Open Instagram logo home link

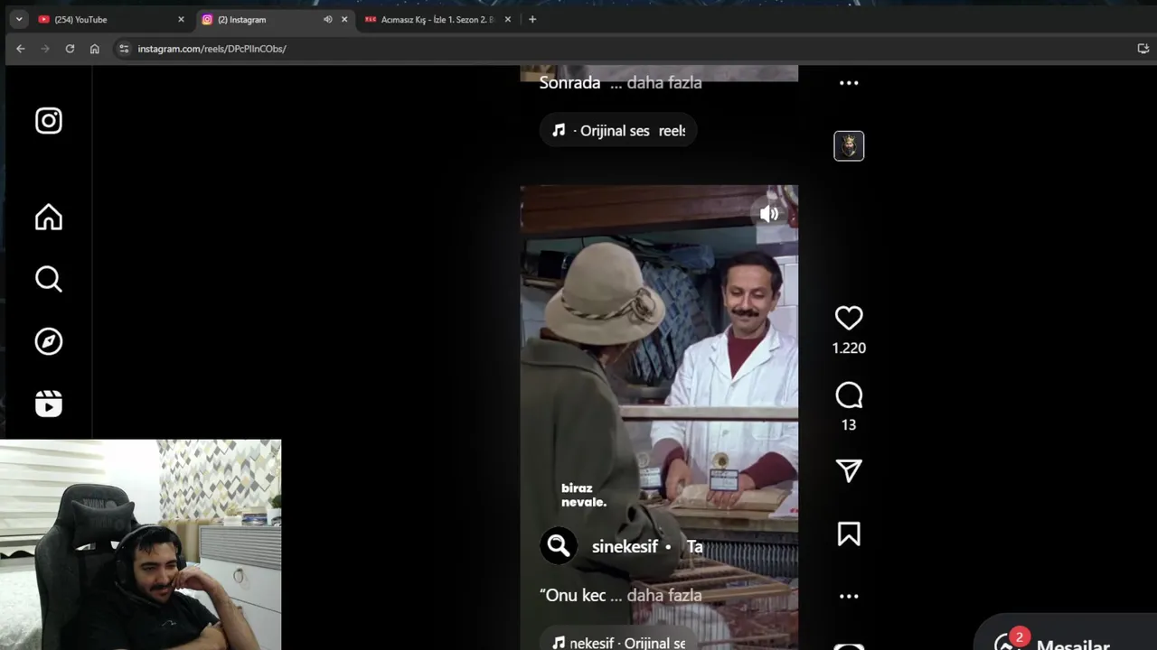coord(49,121)
